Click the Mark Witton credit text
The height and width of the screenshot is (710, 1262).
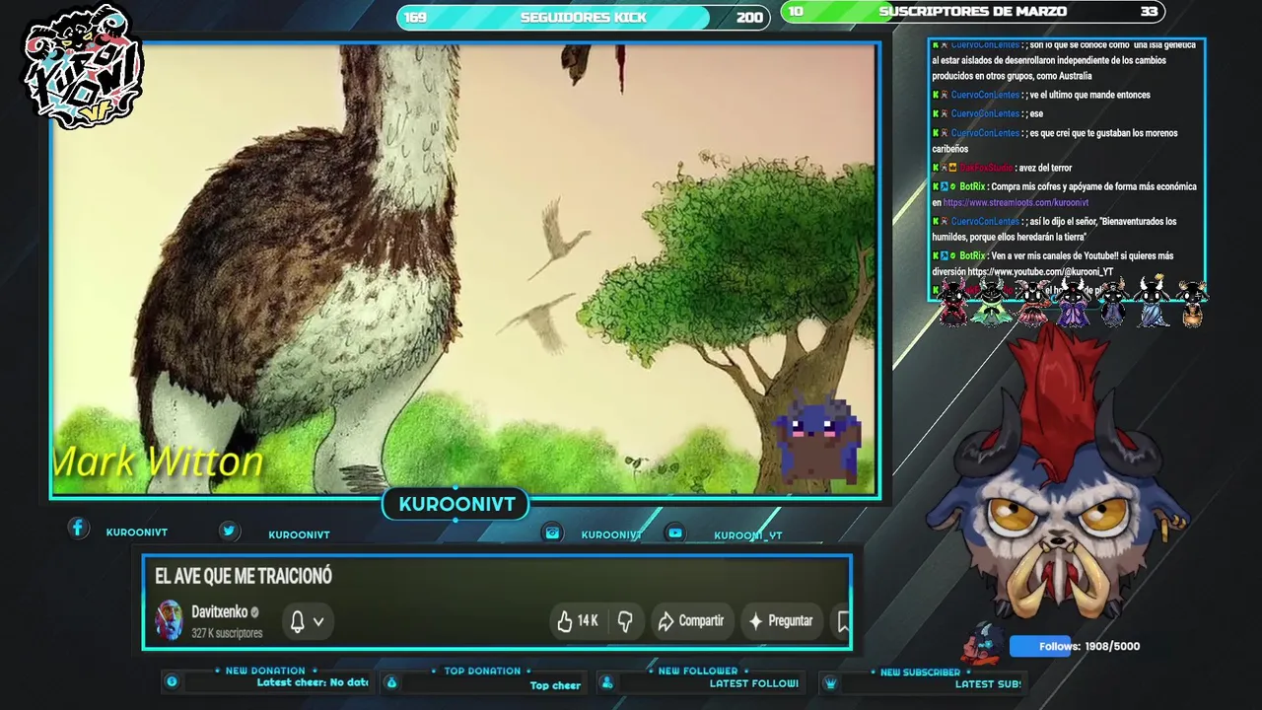(158, 461)
